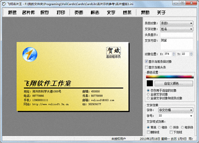Click postcode line 邮编: 450000

click(91, 91)
